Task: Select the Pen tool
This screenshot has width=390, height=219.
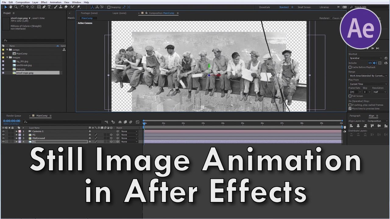Action: click(x=44, y=7)
